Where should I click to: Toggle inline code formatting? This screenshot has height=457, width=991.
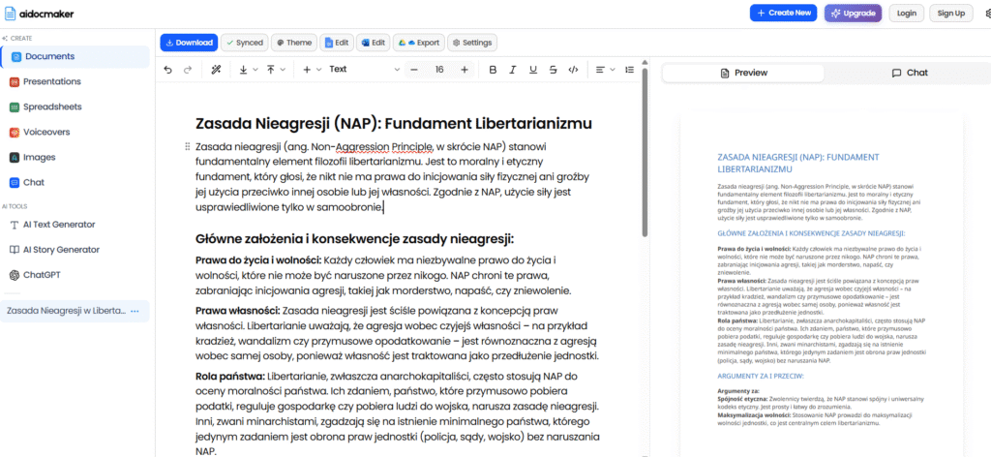click(573, 70)
